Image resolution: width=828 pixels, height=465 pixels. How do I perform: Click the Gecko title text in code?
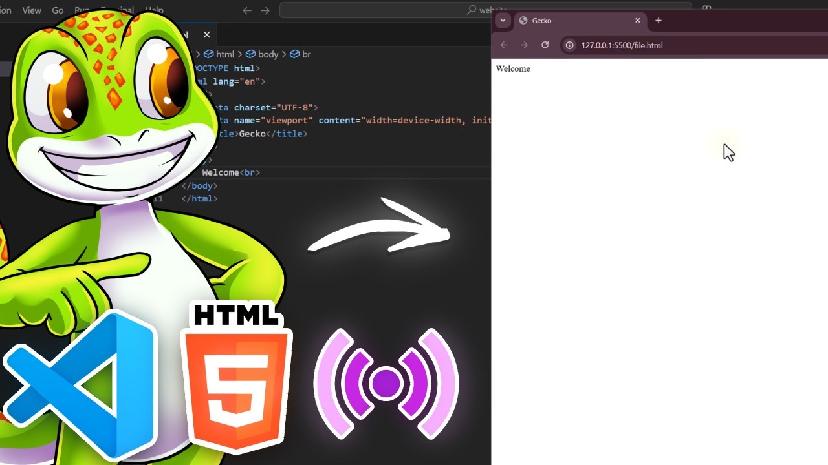click(252, 134)
